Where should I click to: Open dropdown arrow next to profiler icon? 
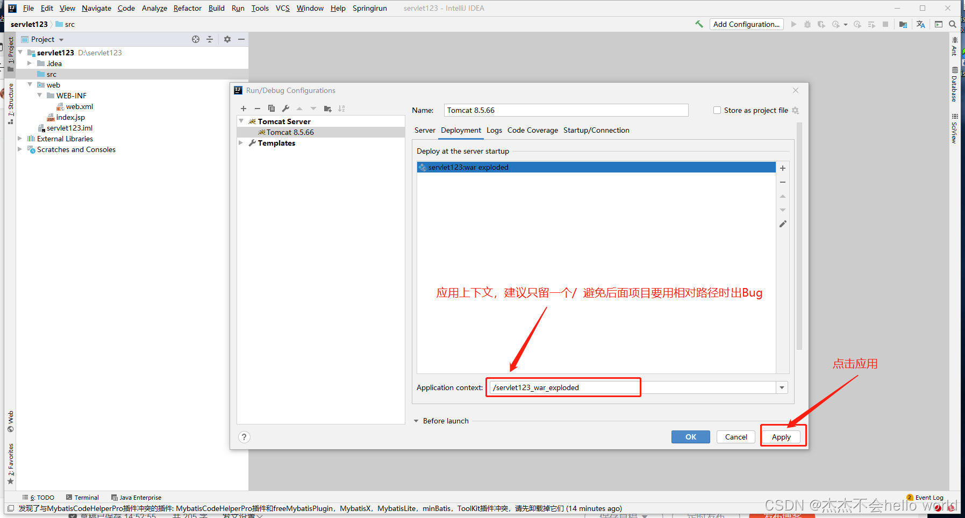point(846,25)
